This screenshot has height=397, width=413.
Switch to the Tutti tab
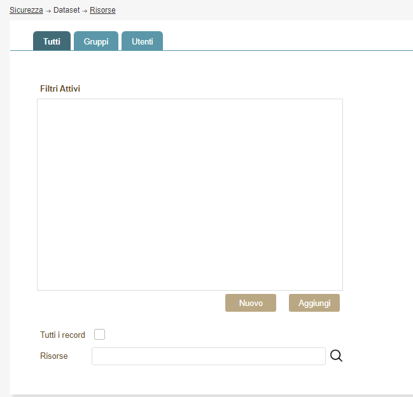coord(52,41)
